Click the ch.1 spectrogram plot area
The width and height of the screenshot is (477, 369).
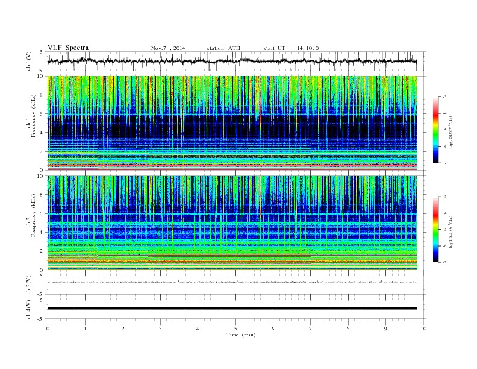coord(232,123)
